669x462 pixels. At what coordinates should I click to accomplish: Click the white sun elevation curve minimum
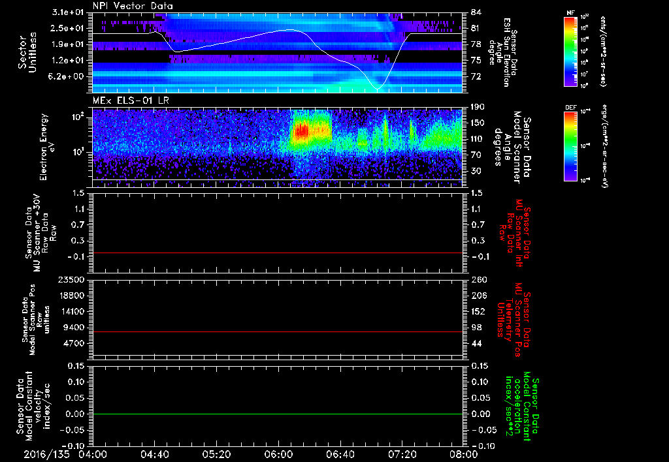(x=377, y=88)
